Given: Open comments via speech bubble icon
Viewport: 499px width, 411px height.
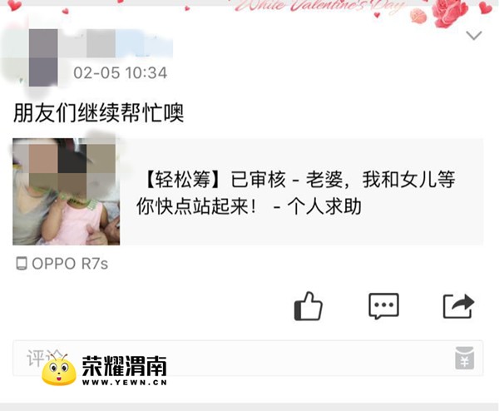Looking at the screenshot, I should pos(383,306).
